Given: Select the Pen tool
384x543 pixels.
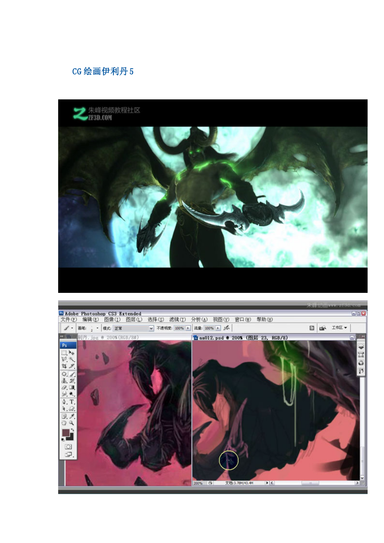Looking at the screenshot, I should [64, 402].
